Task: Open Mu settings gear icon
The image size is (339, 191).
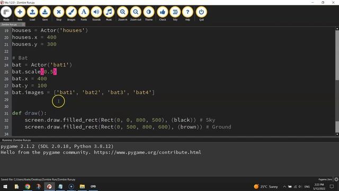Action: [x=336, y=179]
